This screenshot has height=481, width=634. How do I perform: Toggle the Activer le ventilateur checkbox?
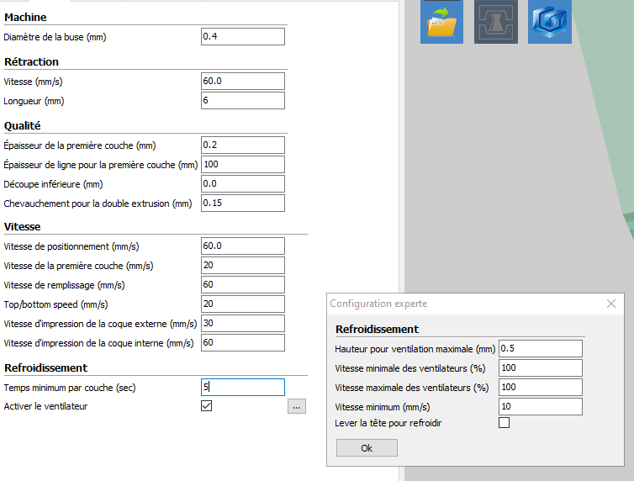coord(206,406)
